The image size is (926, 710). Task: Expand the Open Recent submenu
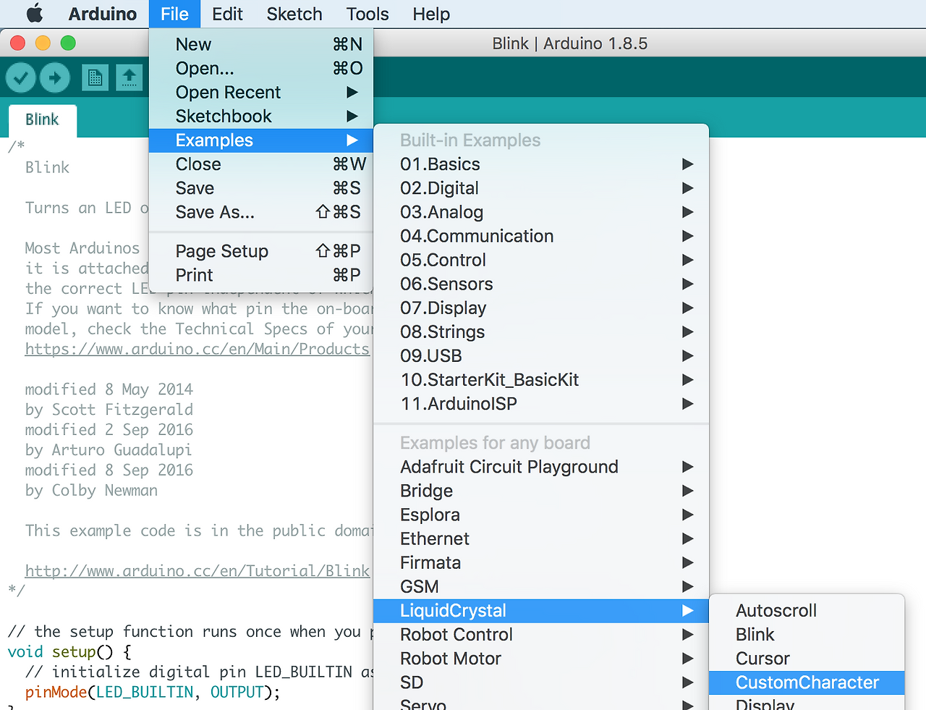(x=261, y=92)
